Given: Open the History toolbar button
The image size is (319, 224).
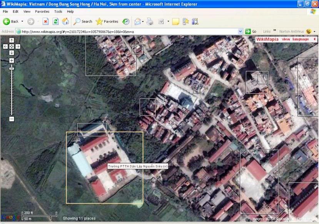Looking at the screenshot, I should pyautogui.click(x=126, y=22).
